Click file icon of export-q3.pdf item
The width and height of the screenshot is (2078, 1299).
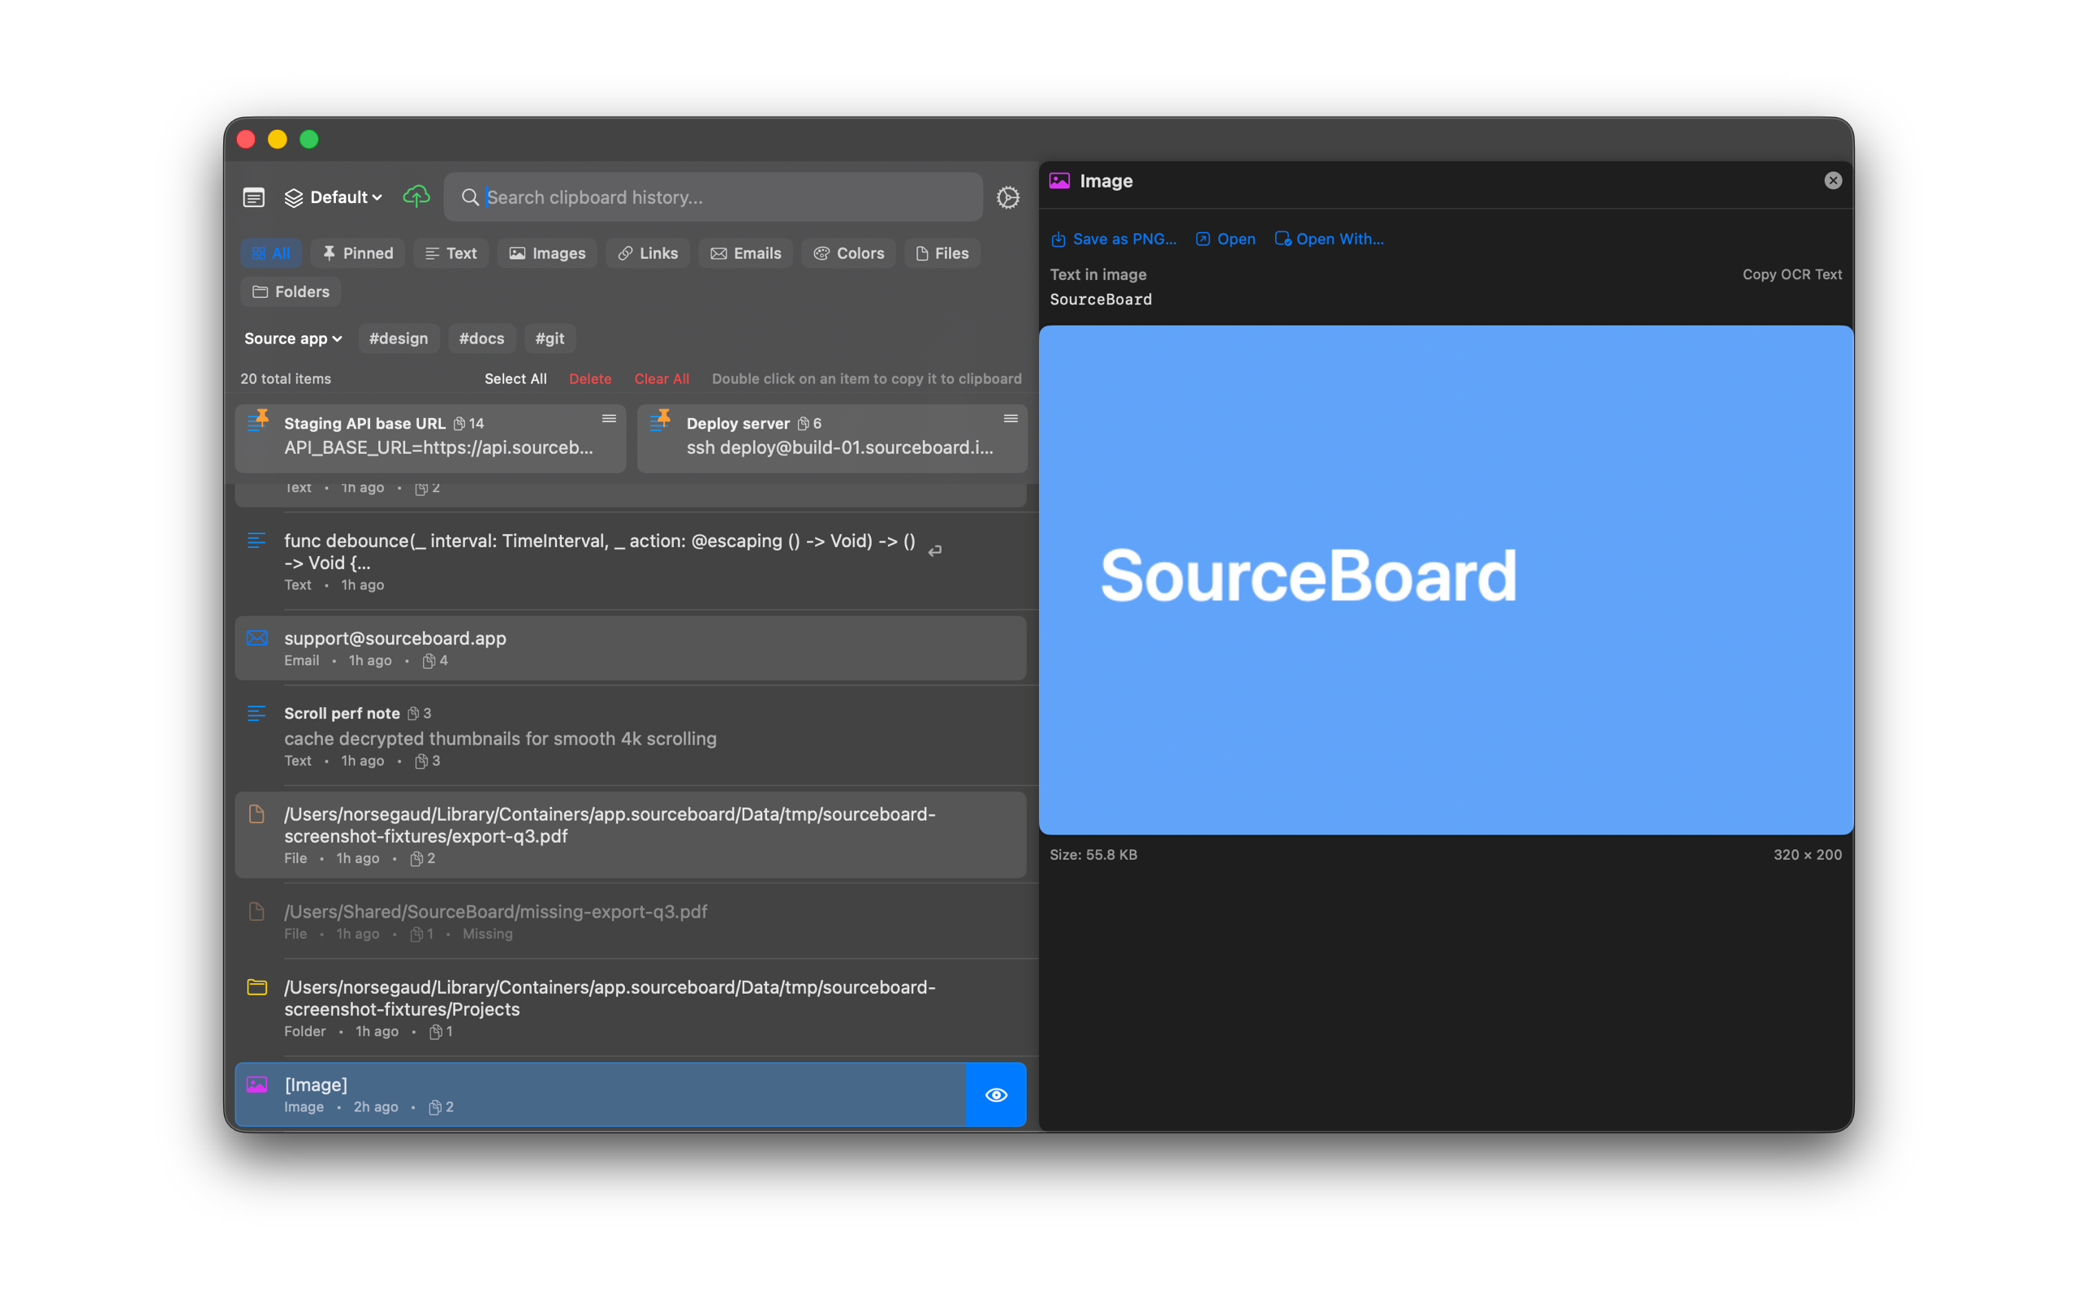click(256, 813)
